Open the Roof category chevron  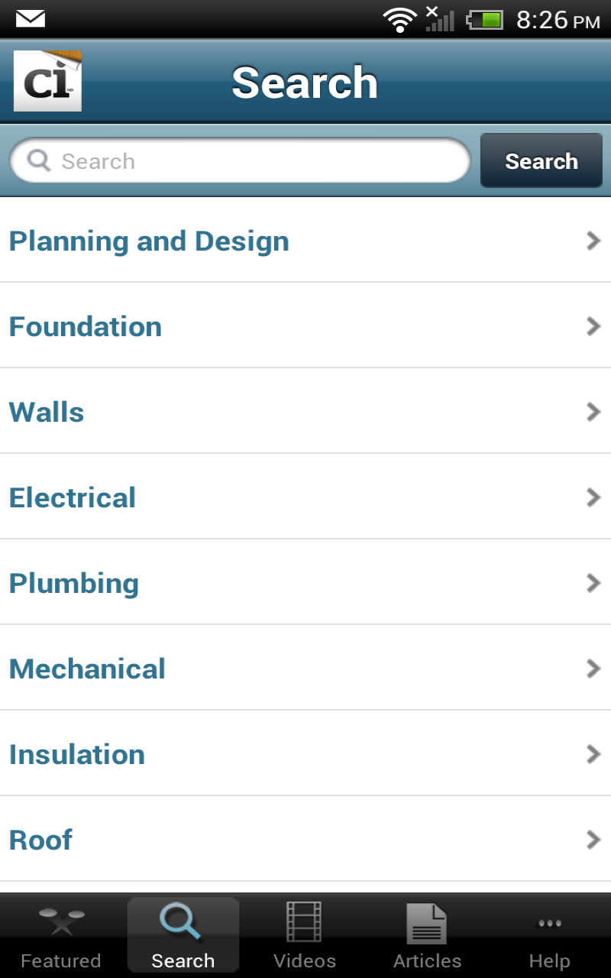(593, 840)
